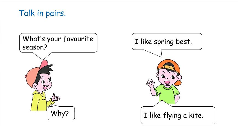Click the word 'spring' in the answer bubble

[x=164, y=42]
